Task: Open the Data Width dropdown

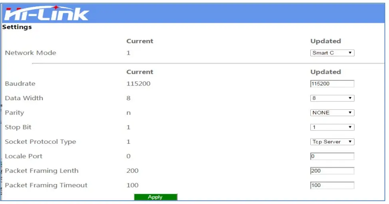Action: coord(332,98)
